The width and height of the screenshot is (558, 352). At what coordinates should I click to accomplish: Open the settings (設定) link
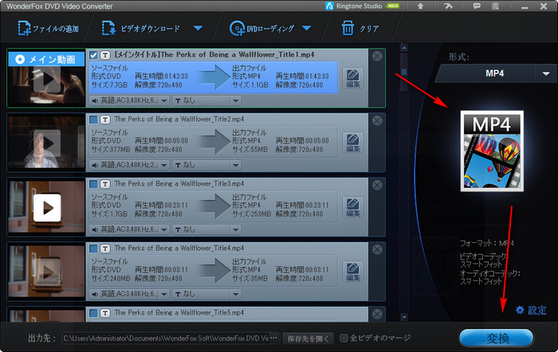point(531,310)
